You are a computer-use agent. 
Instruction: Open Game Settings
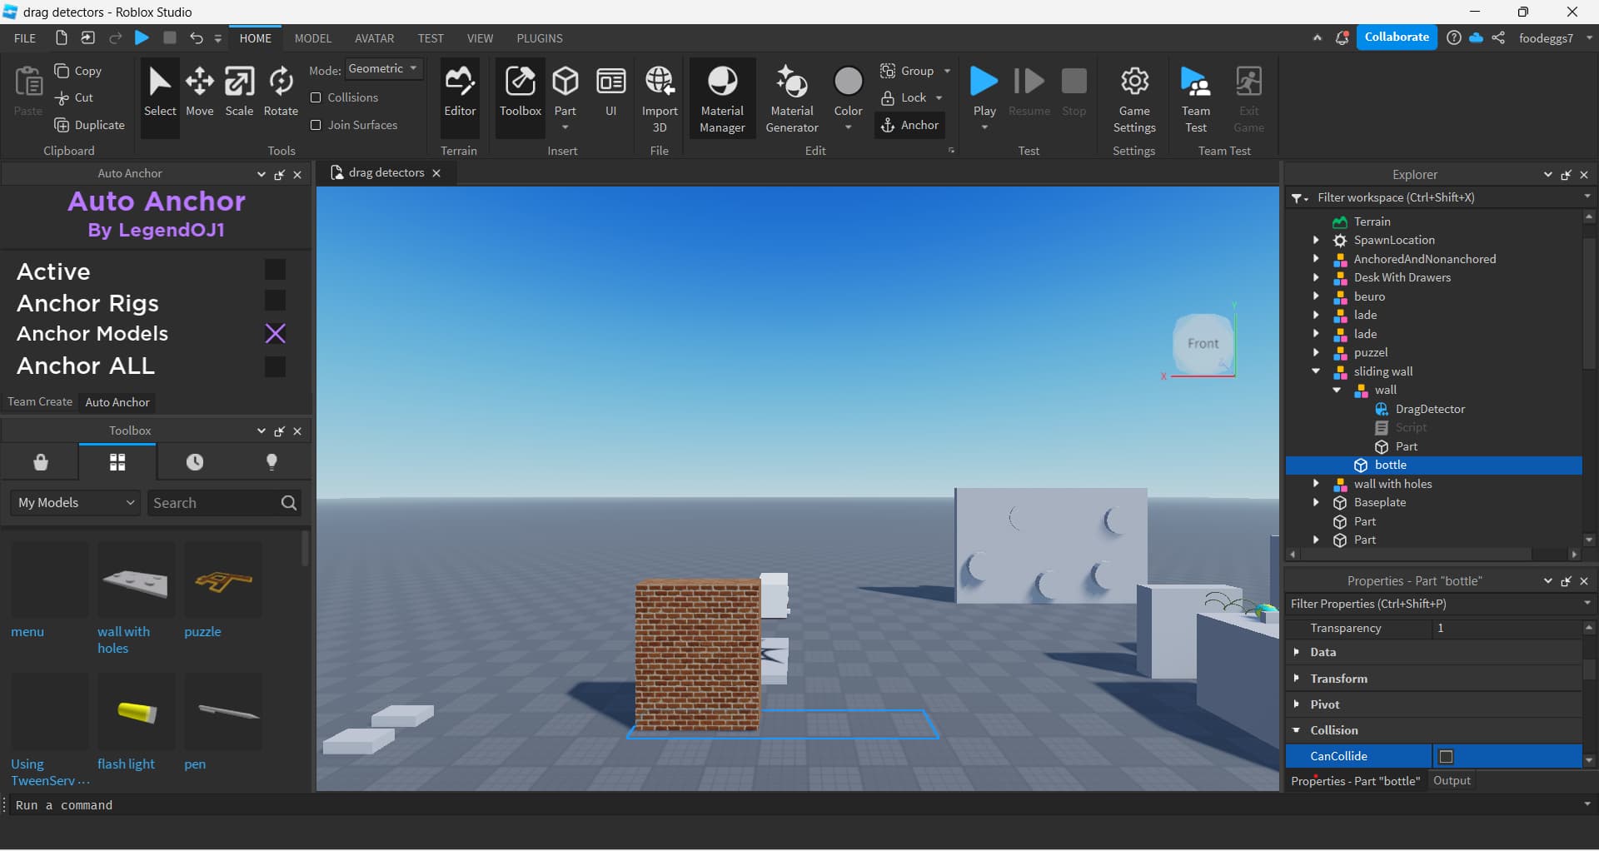[x=1133, y=98]
